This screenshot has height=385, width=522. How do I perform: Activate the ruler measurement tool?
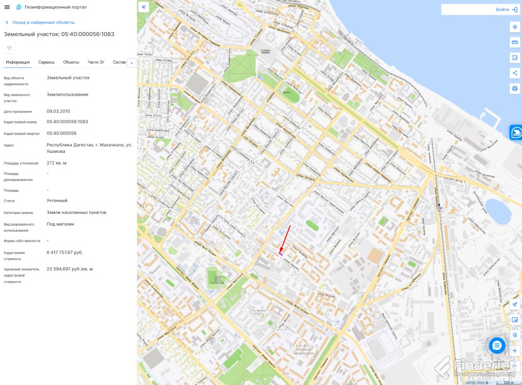tap(514, 42)
